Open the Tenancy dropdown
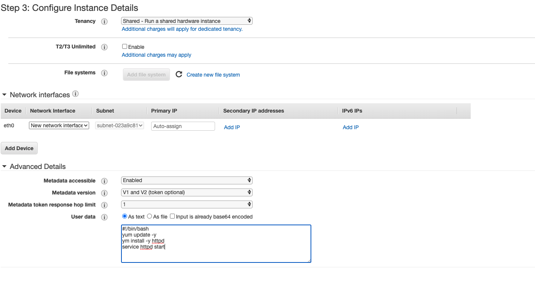 pyautogui.click(x=187, y=21)
